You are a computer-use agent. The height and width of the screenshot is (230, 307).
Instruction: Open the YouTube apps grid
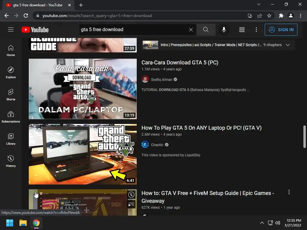[242, 30]
